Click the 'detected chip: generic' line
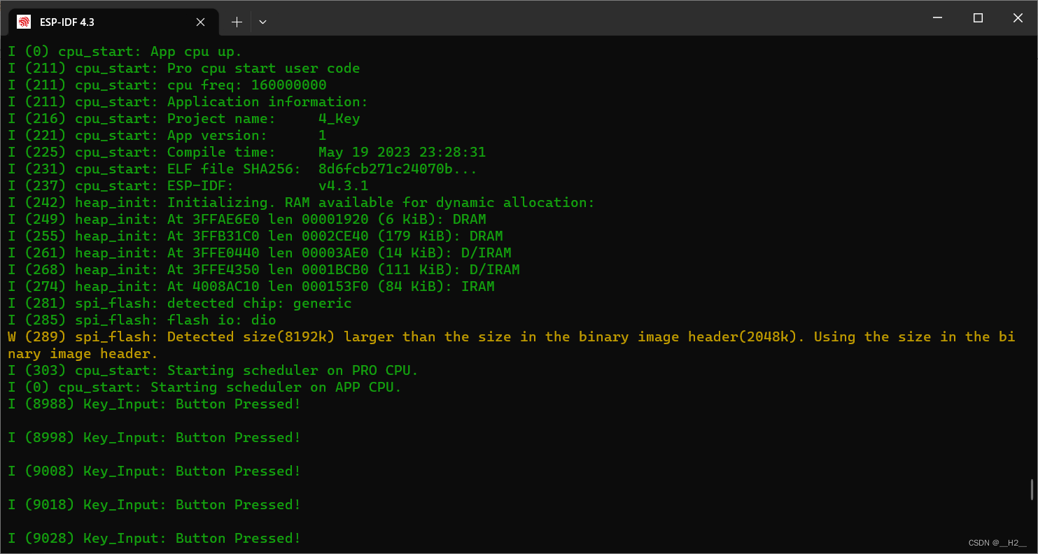Viewport: 1038px width, 554px height. click(x=179, y=303)
